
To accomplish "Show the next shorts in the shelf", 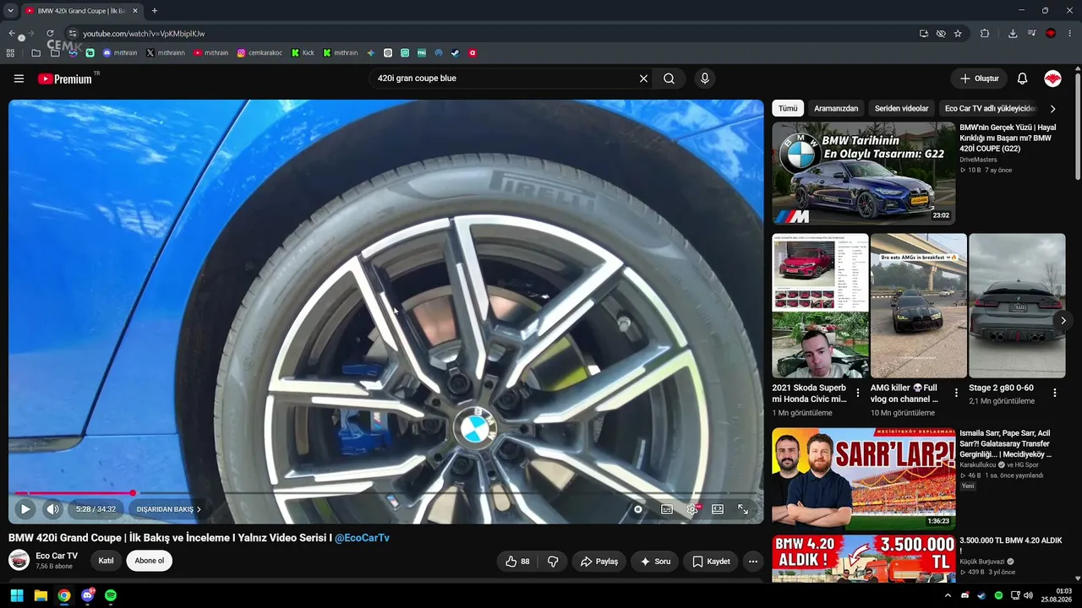I will [1063, 321].
